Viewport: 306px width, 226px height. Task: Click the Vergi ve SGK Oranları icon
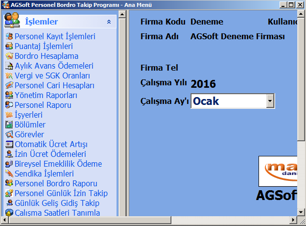point(9,75)
